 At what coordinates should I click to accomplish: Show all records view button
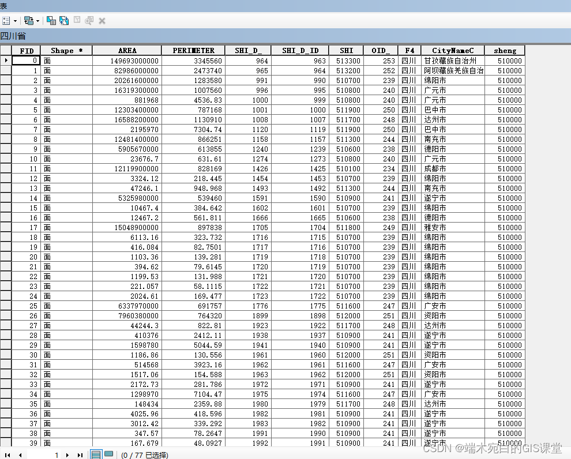pos(96,454)
